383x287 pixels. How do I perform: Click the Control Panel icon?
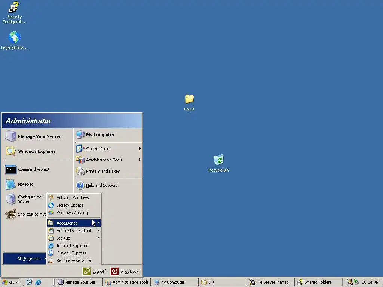(80, 149)
